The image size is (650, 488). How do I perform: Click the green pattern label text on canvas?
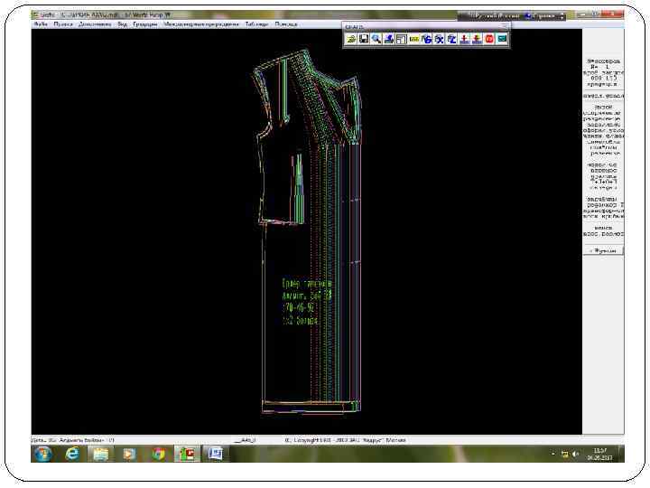pos(307,302)
